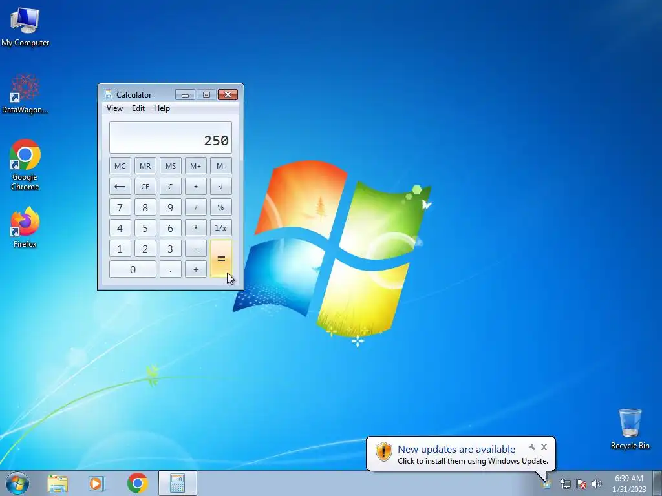Open the Help menu in Calculator
The height and width of the screenshot is (496, 662).
[x=162, y=108]
